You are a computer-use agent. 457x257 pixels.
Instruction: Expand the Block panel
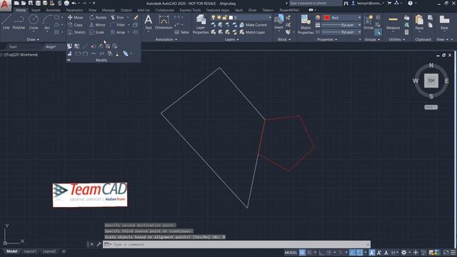(x=284, y=39)
